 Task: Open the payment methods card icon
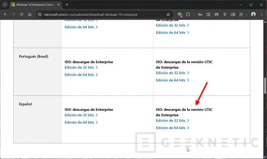click(216, 15)
